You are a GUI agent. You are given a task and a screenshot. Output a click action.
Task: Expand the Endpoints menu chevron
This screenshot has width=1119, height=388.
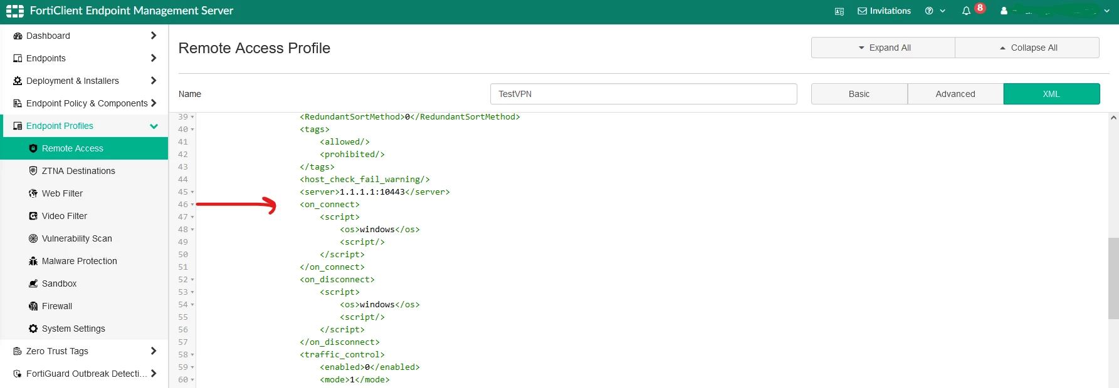click(154, 58)
